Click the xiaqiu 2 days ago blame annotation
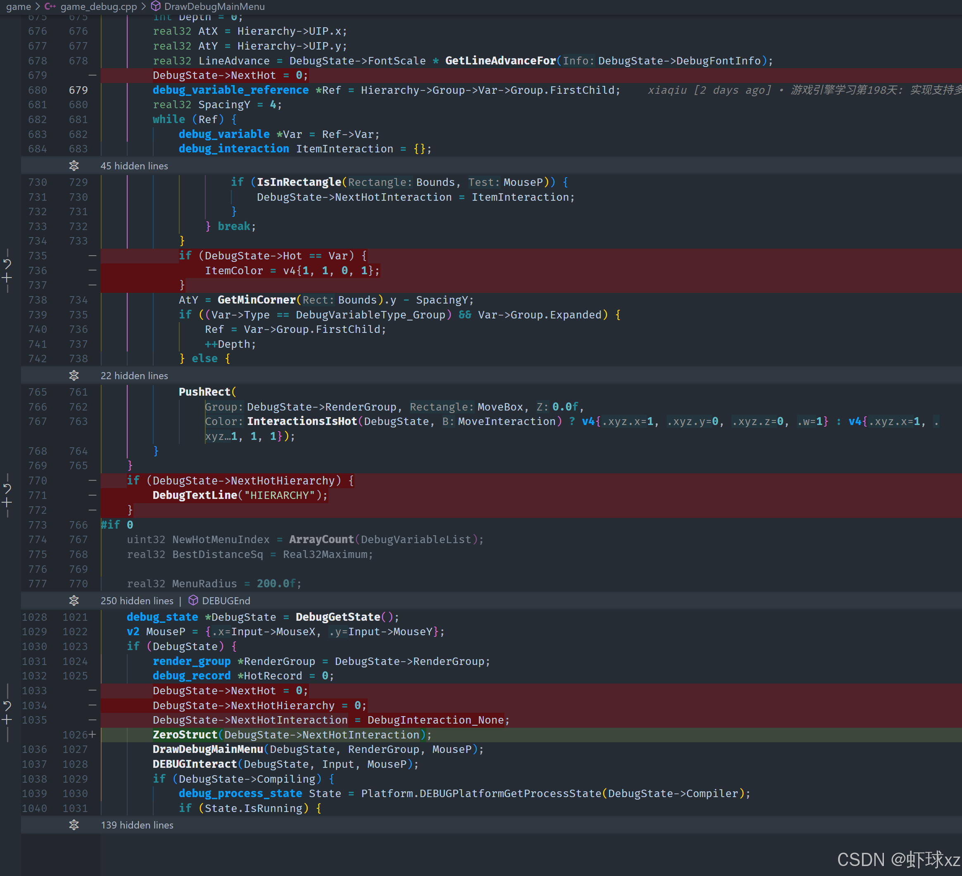962x876 pixels. [709, 90]
